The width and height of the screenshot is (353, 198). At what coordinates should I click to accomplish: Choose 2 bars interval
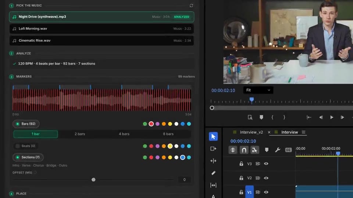point(80,134)
